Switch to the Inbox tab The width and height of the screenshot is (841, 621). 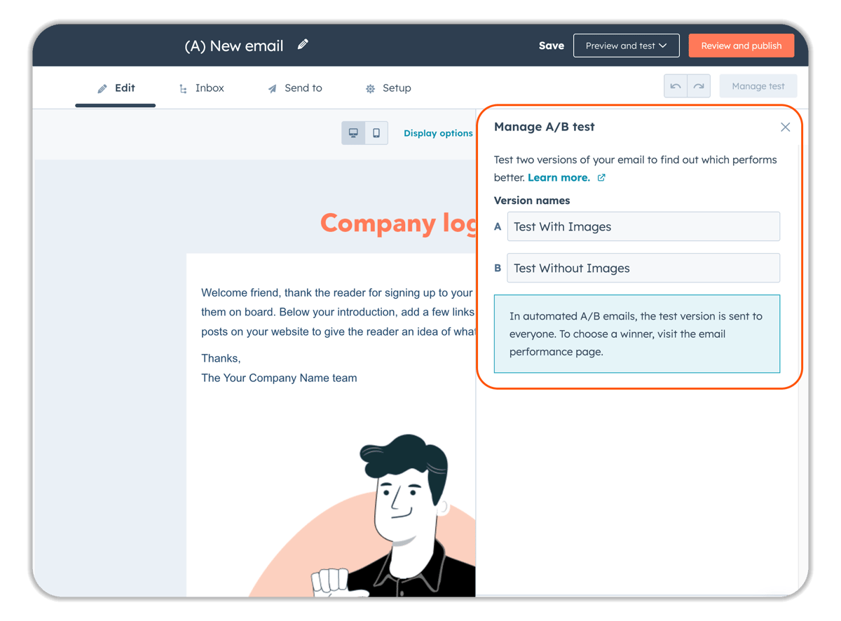[201, 88]
